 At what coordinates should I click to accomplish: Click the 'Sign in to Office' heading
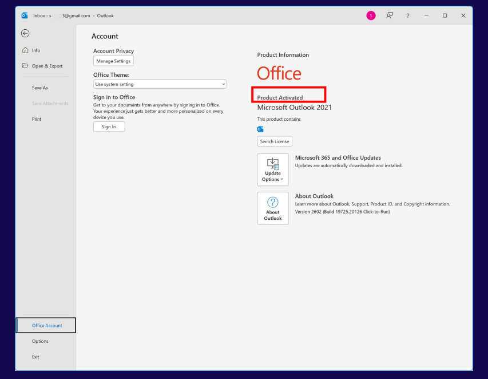coord(114,97)
